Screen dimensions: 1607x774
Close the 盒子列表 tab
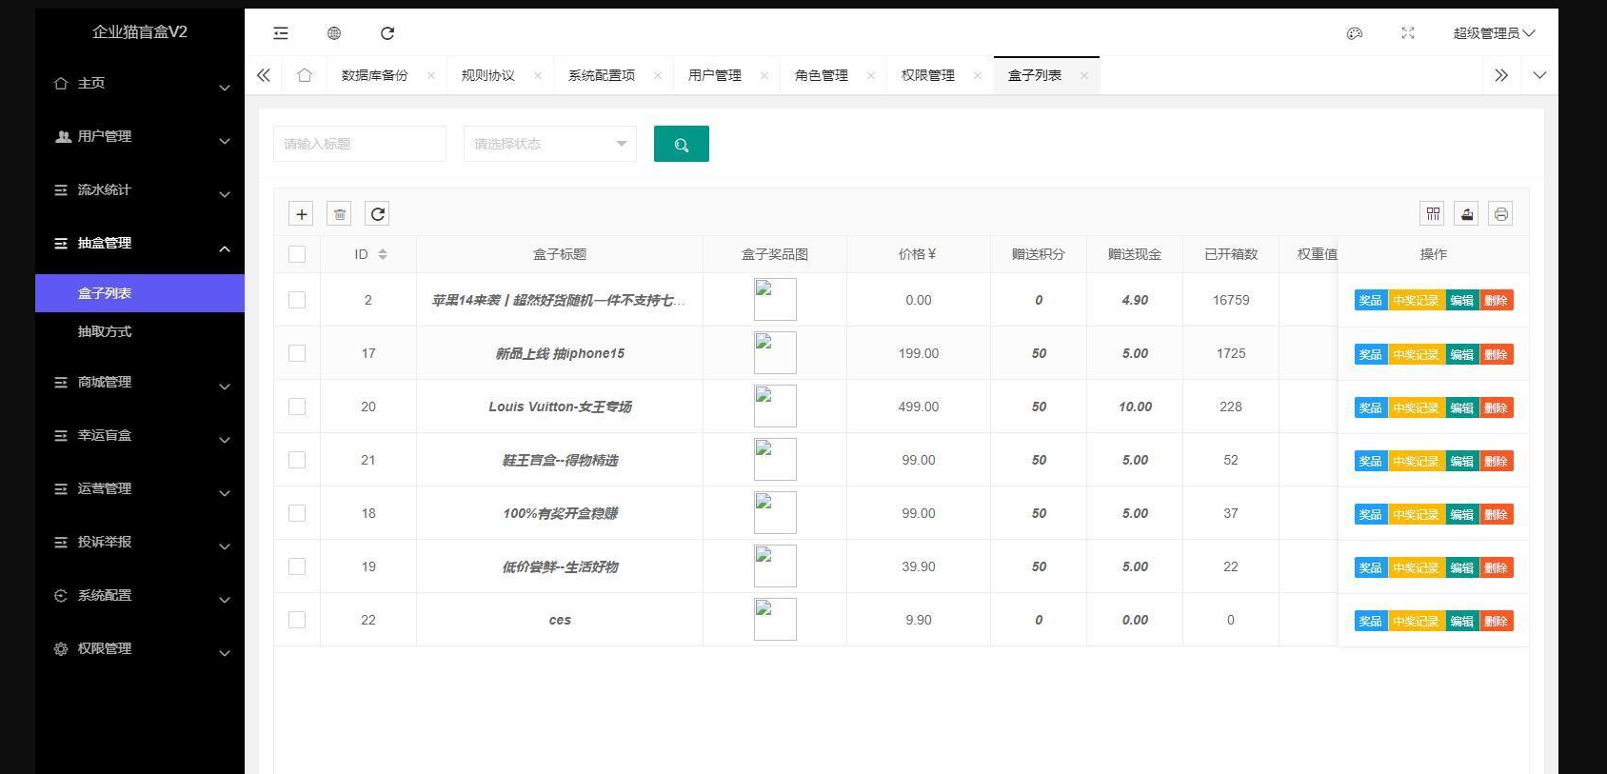(x=1084, y=75)
